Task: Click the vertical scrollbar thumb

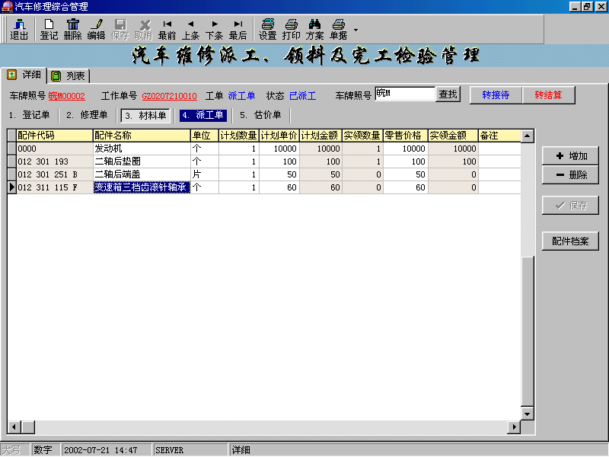Action: click(527, 331)
